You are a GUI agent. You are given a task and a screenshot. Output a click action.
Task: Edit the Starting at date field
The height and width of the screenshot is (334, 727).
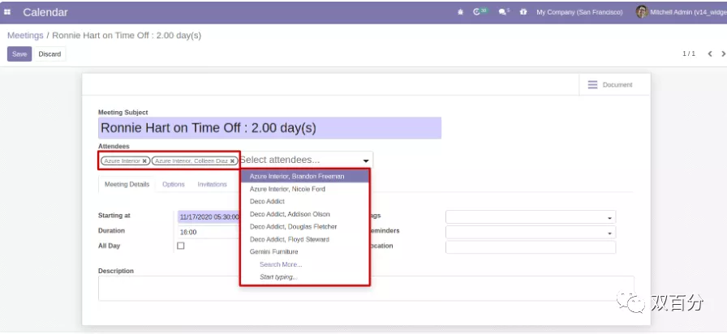coord(209,216)
